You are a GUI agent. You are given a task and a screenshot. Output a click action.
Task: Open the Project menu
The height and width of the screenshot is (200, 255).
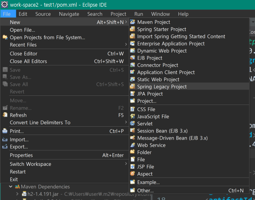point(118,14)
